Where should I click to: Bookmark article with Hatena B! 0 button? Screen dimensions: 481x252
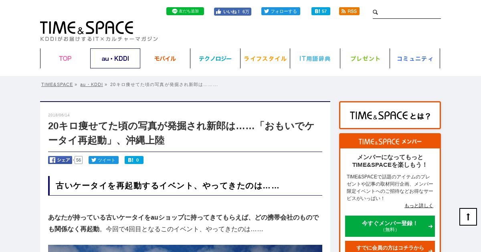[134, 160]
